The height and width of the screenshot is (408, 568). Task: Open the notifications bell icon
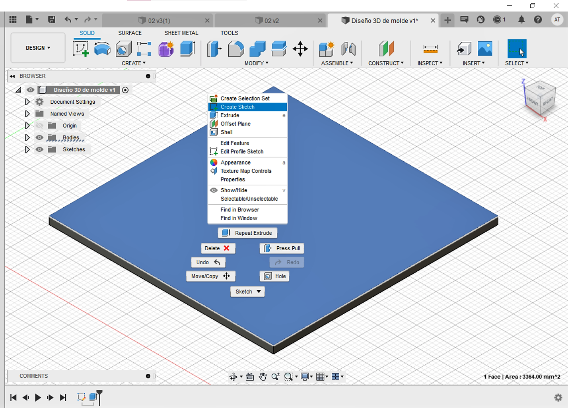[521, 19]
